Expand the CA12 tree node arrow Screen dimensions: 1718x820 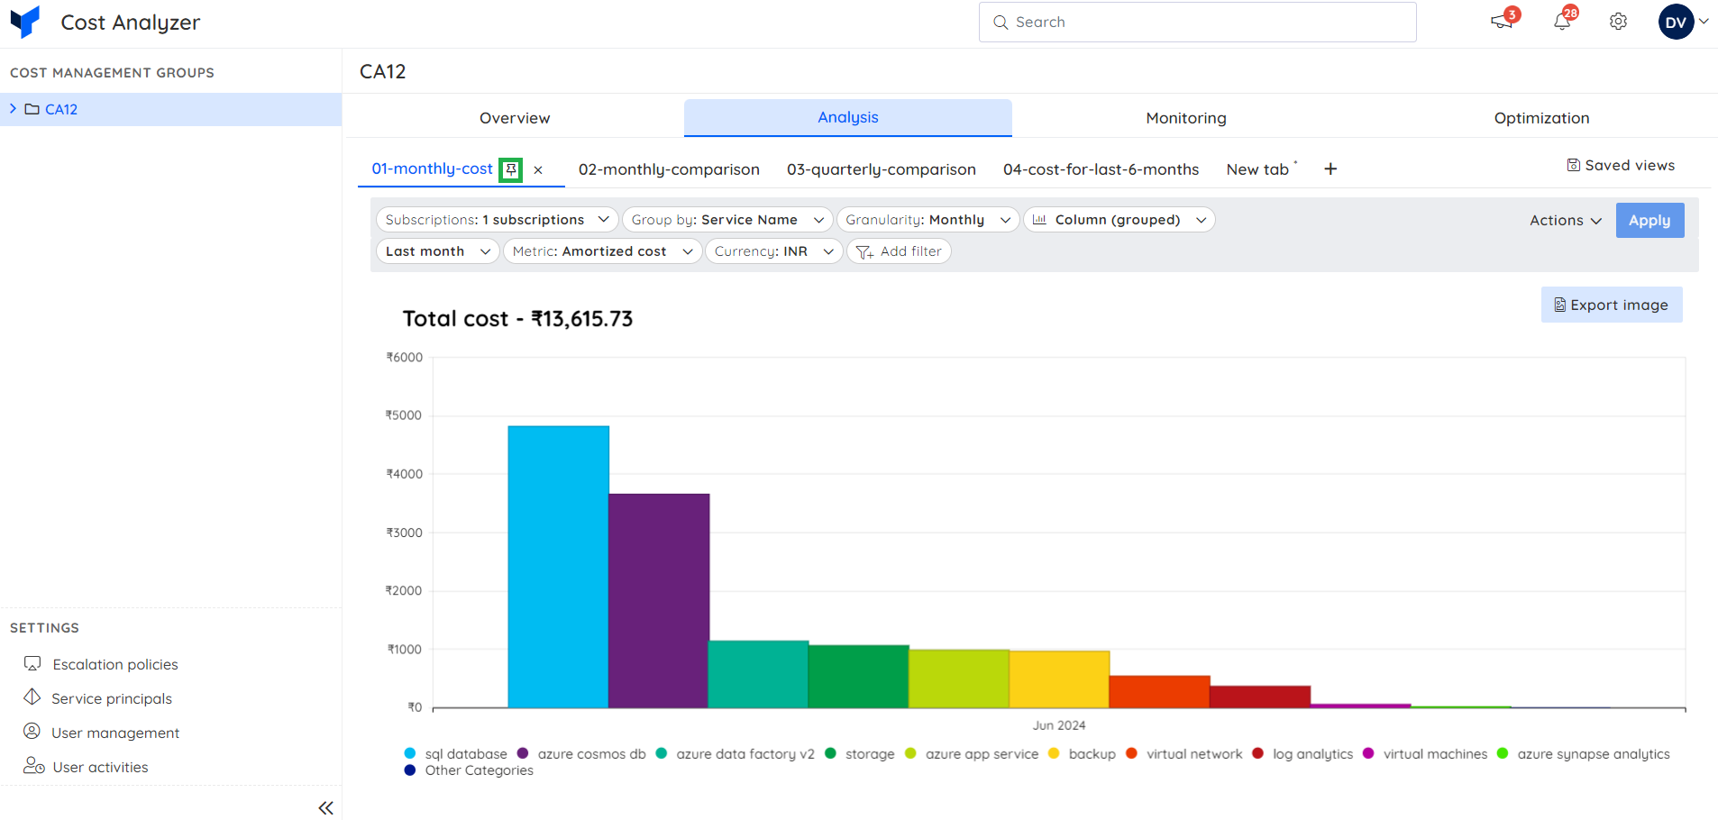(x=13, y=109)
